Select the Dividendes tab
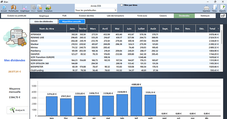This screenshot has width=227, height=119. point(184,16)
